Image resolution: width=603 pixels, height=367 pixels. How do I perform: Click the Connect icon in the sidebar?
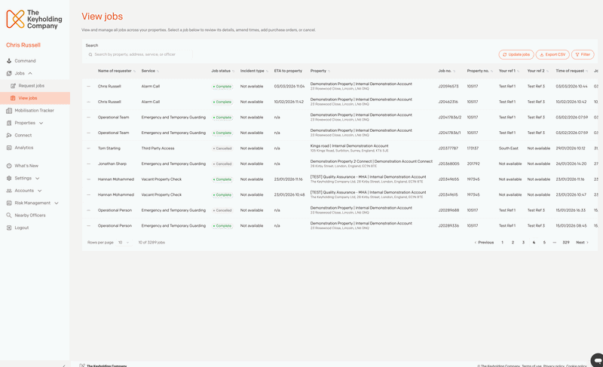point(9,136)
